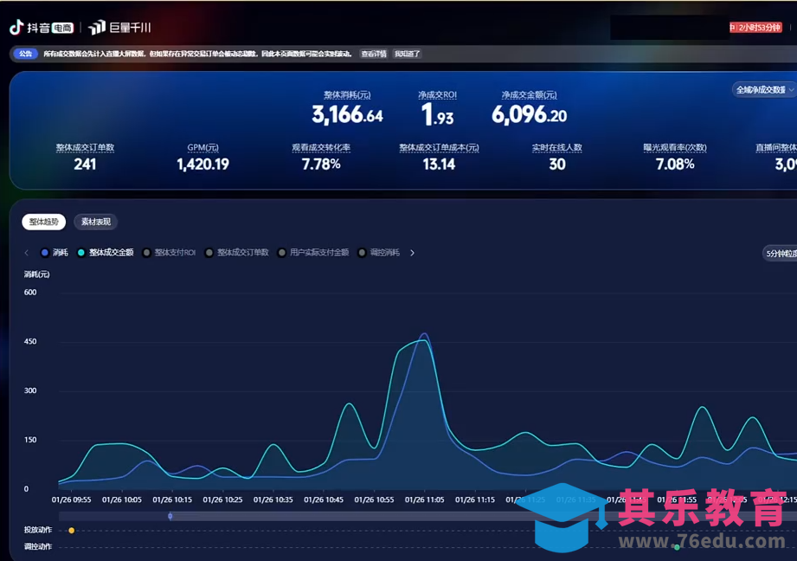
Task: Click the green 调控动作 marker dot
Action: pyautogui.click(x=677, y=546)
